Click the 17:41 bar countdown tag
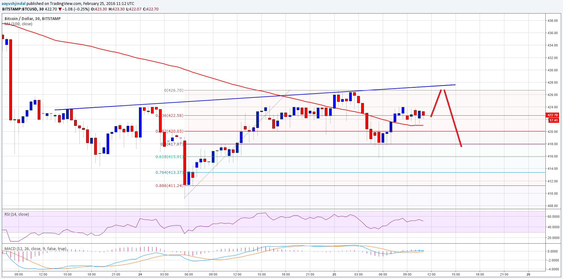563x279 pixels. pos(553,120)
